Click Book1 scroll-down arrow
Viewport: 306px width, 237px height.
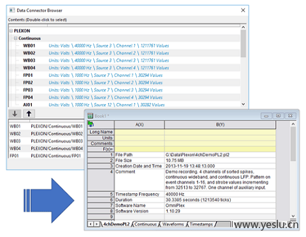click(293, 216)
